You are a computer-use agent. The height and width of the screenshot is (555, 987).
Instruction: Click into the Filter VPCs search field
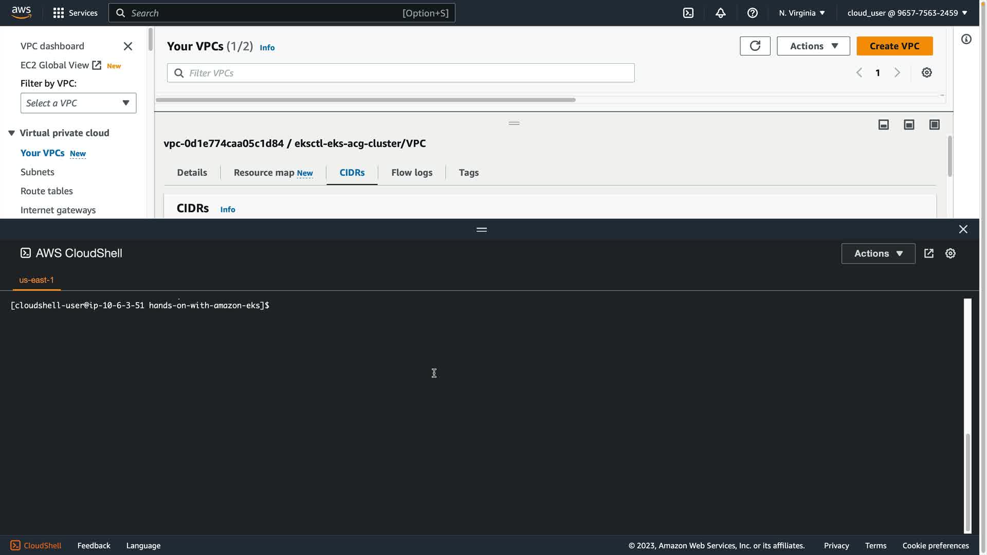(401, 73)
